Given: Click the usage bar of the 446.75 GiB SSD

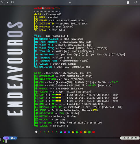Looking at the screenshot, I should tap(58, 95).
